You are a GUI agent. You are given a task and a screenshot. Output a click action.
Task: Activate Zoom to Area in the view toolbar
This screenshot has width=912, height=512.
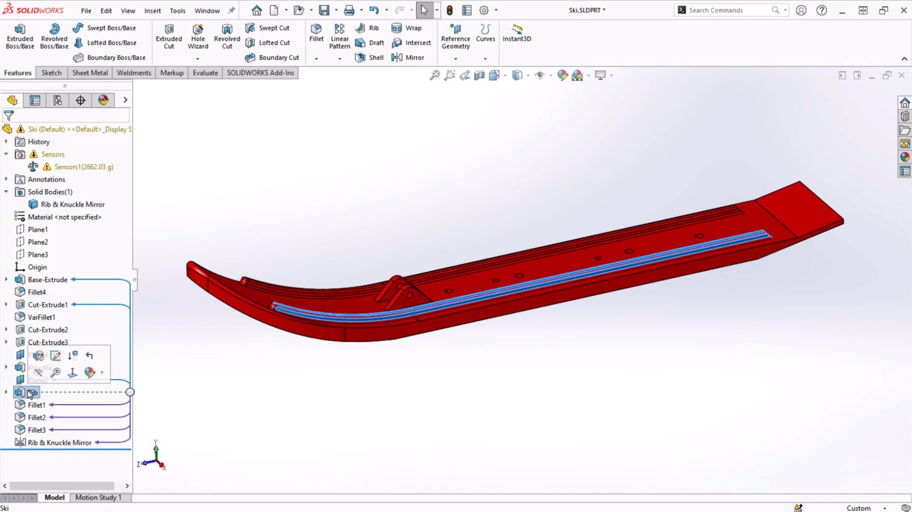449,75
